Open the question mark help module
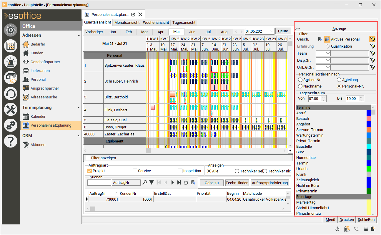 11,141
